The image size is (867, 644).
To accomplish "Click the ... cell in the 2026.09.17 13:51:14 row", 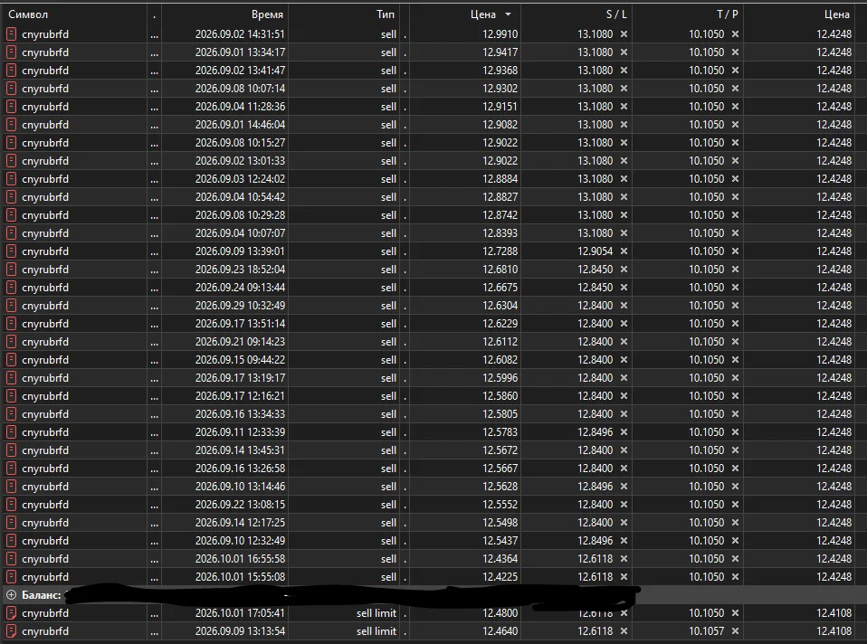I will pos(154,324).
